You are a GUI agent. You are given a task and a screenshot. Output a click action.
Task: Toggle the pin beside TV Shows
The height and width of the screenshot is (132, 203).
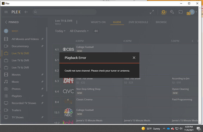(x=42, y=117)
